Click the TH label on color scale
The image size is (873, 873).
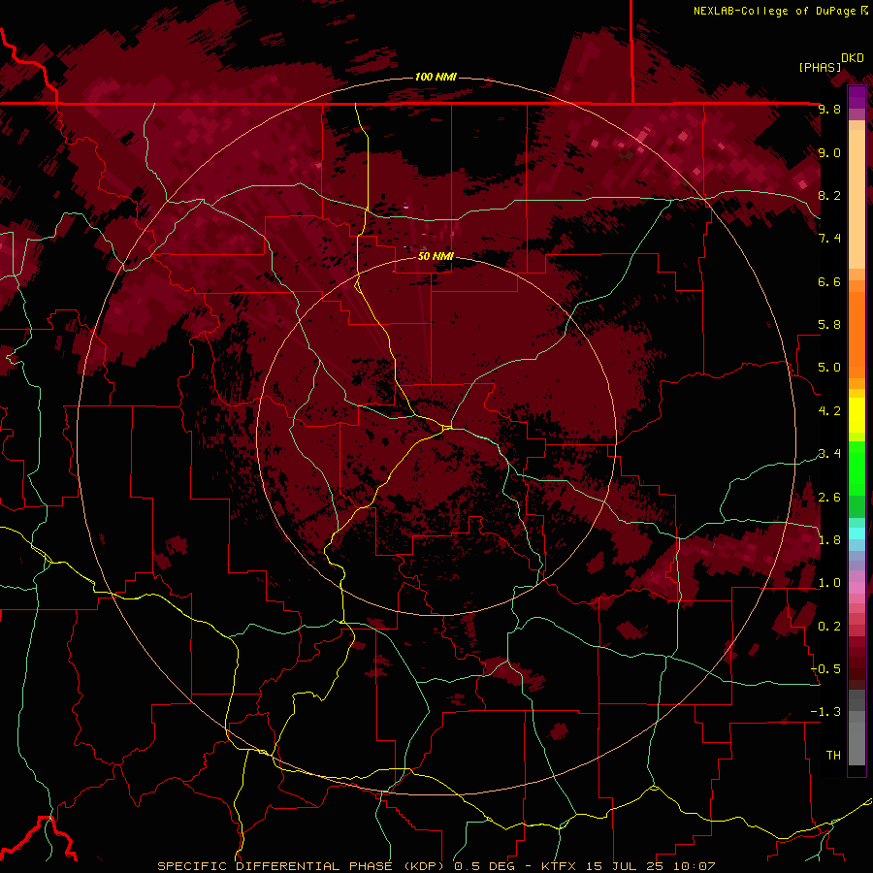pos(833,756)
